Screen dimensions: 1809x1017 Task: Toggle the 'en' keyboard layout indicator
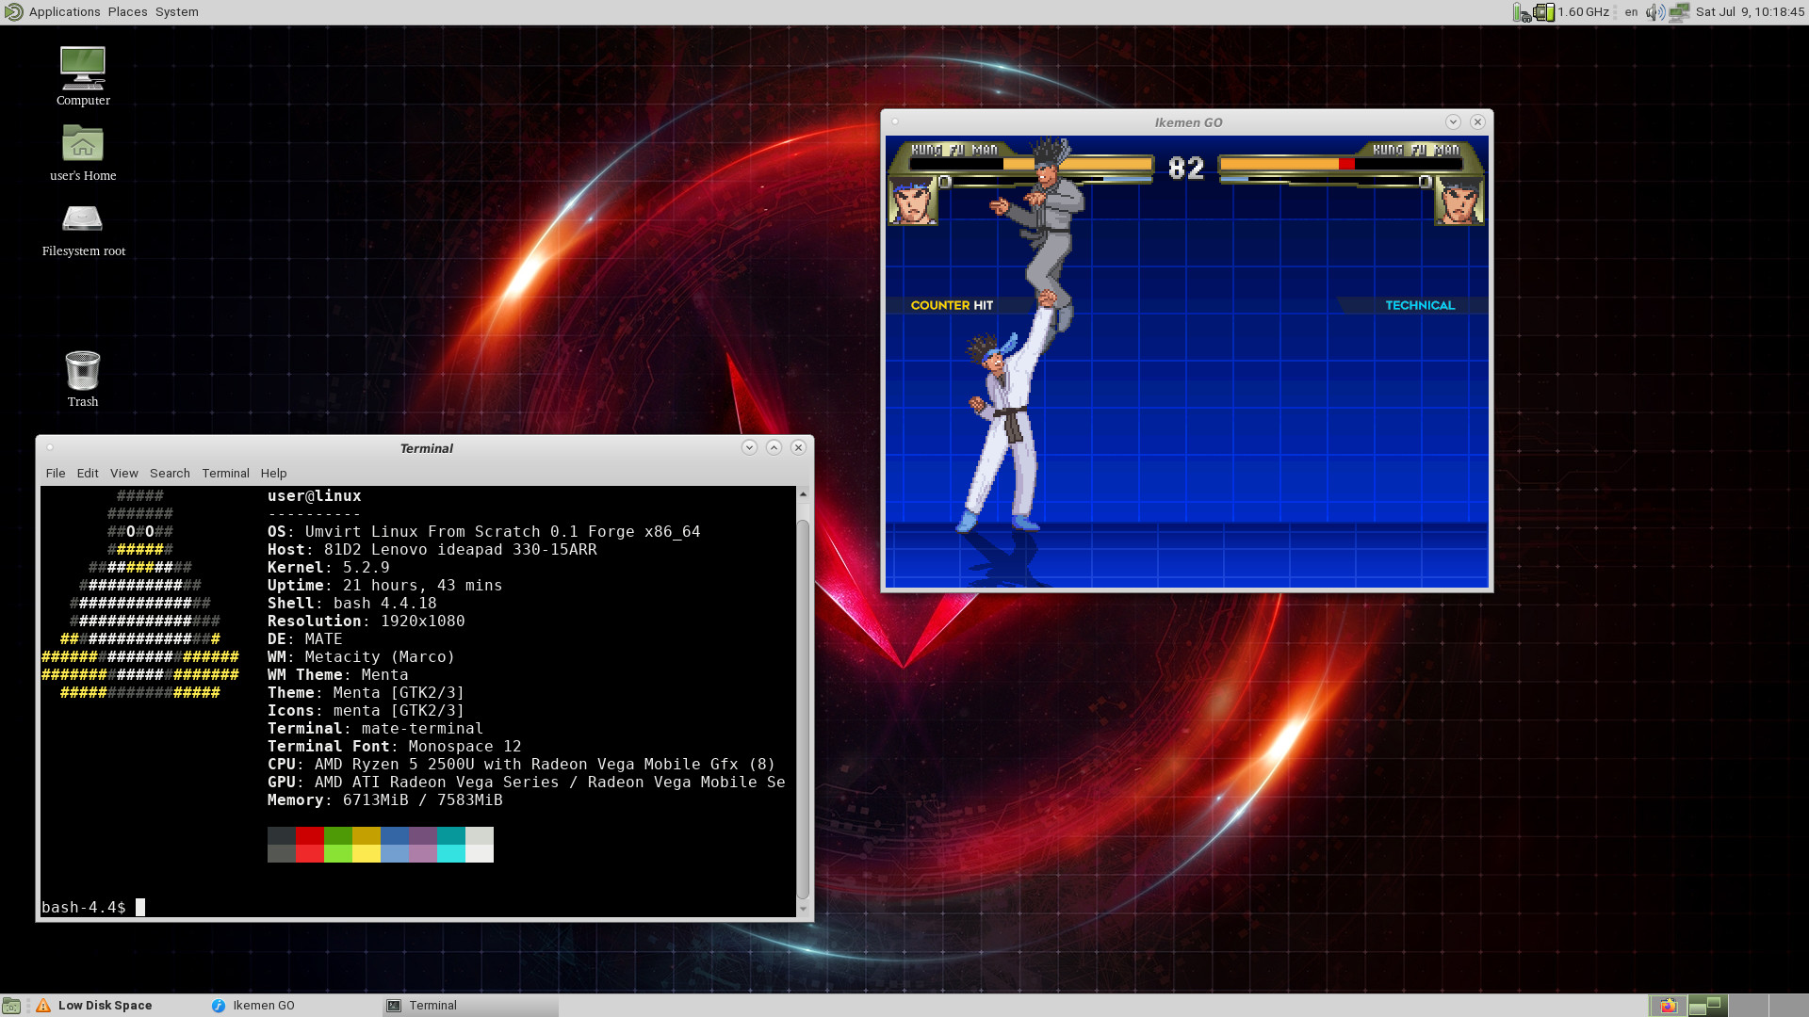click(x=1631, y=12)
